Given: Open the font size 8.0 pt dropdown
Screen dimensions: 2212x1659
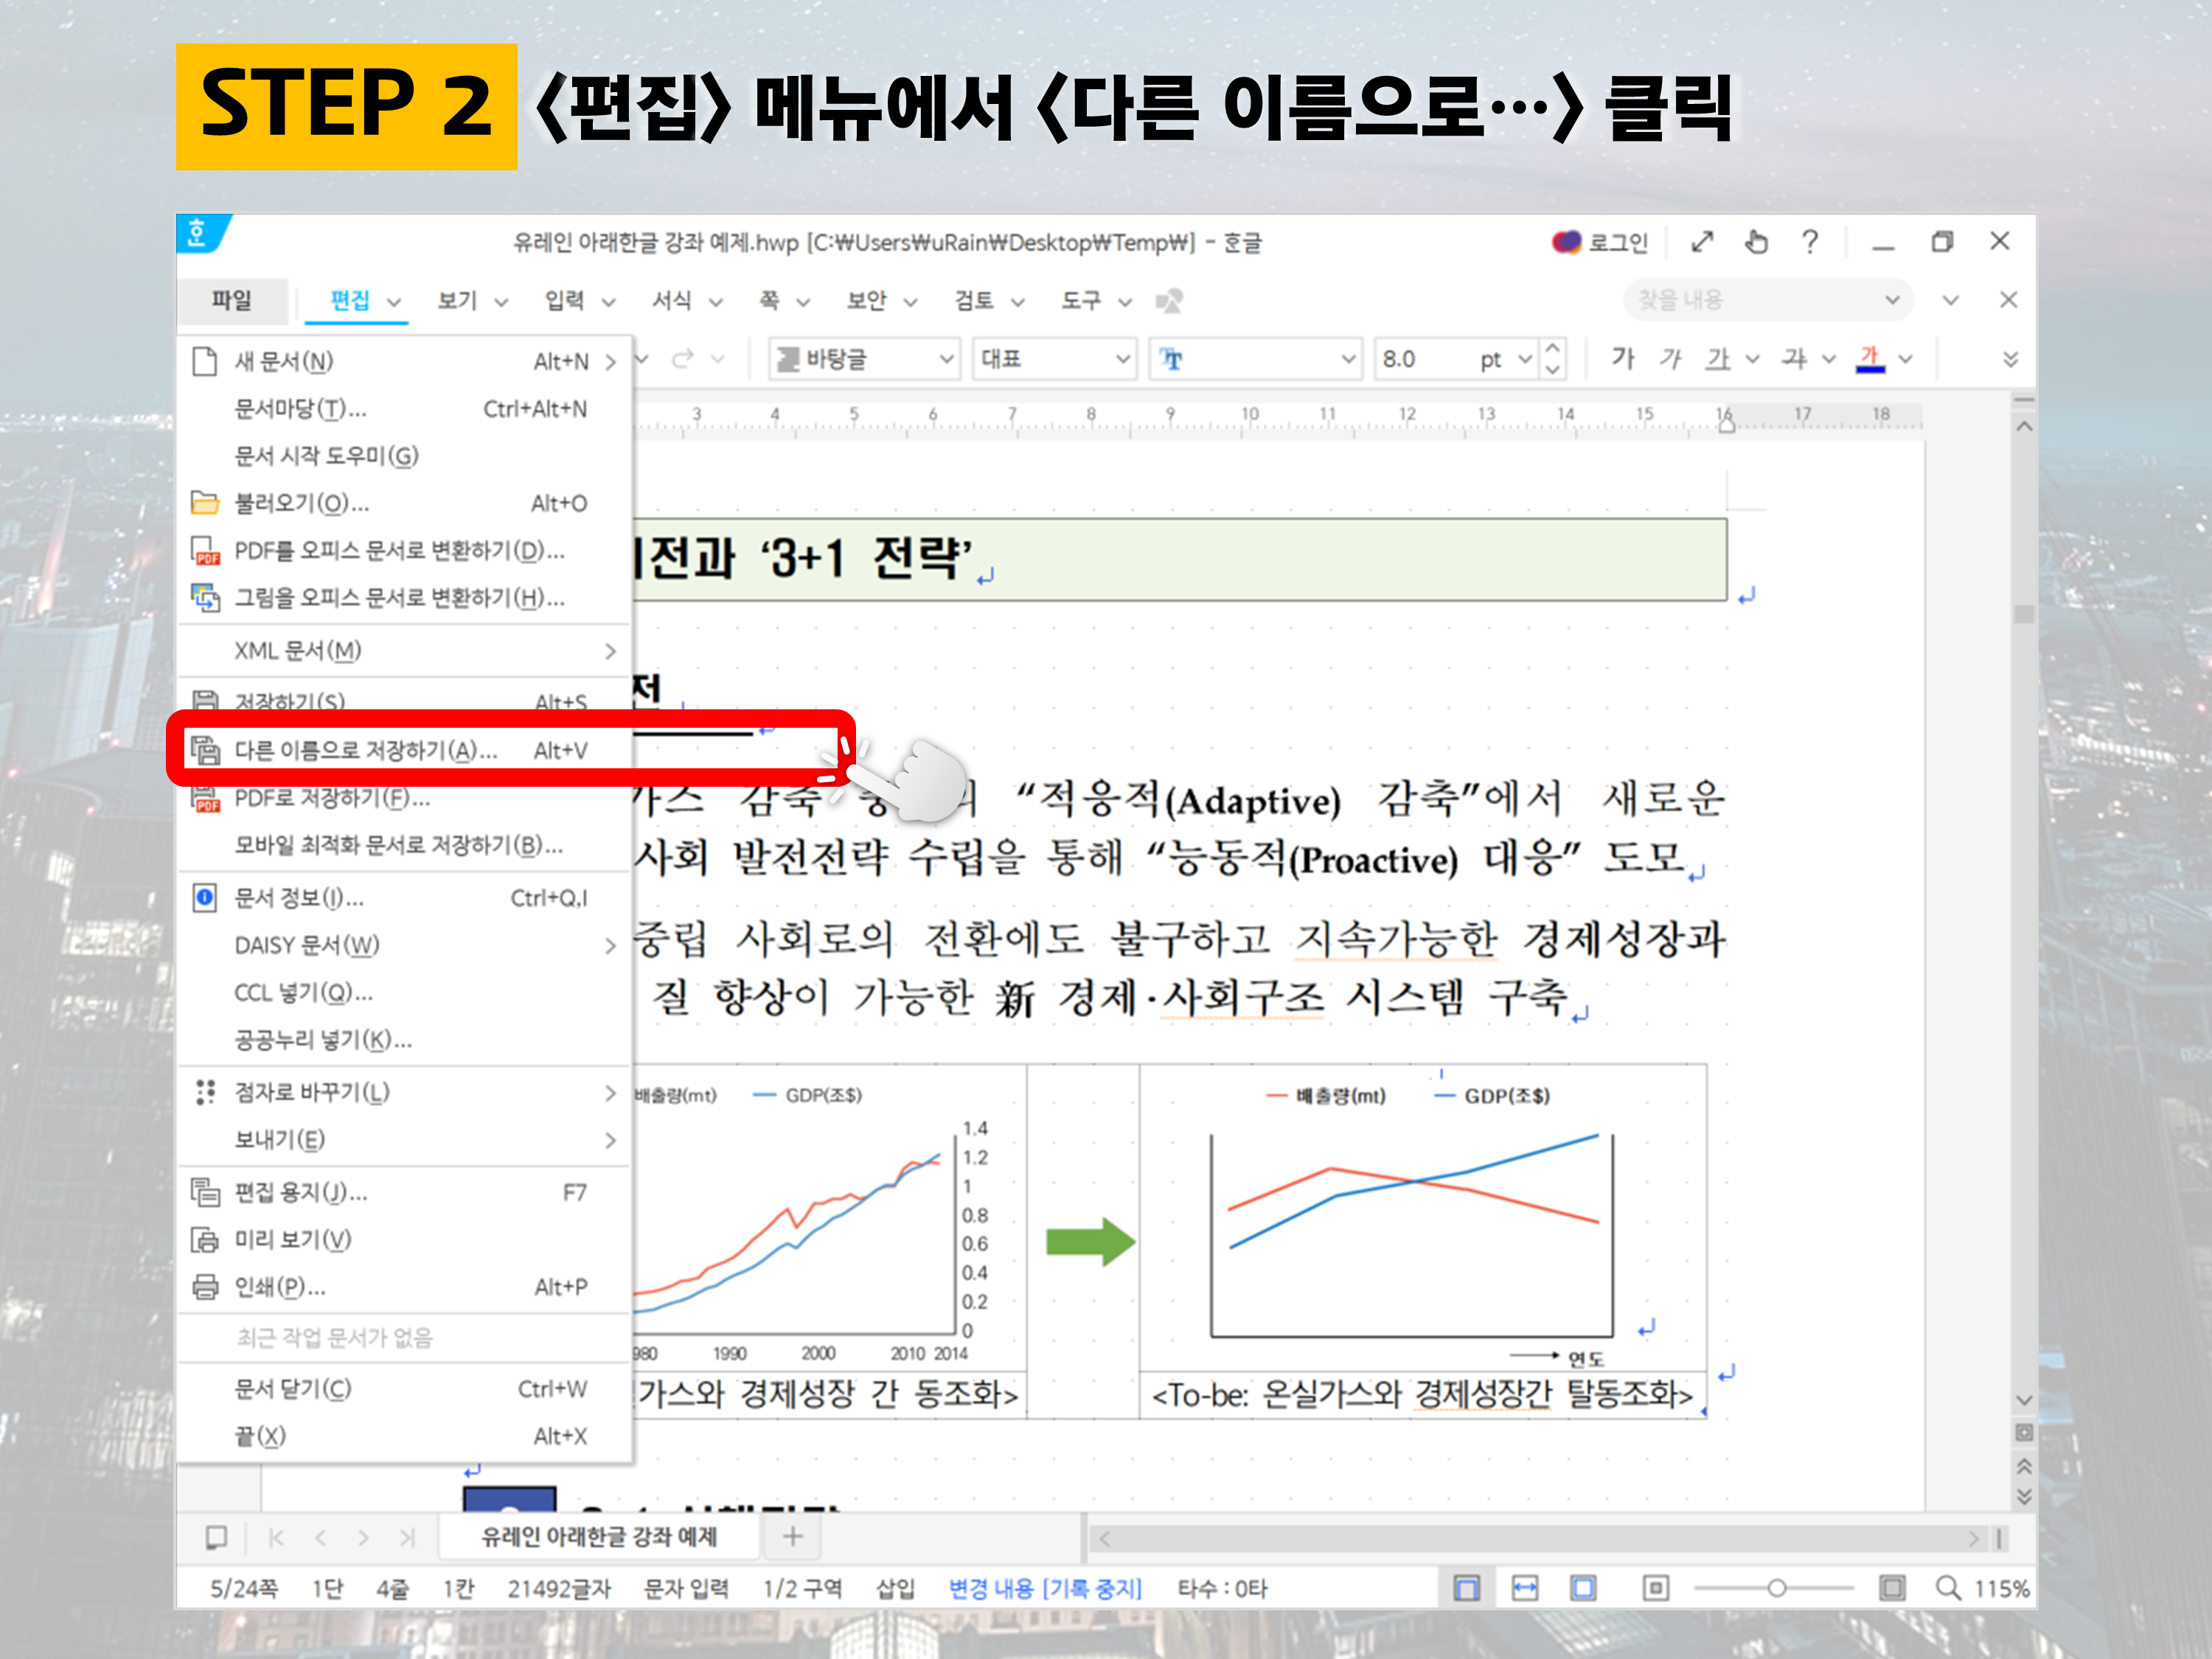Looking at the screenshot, I should 1524,359.
